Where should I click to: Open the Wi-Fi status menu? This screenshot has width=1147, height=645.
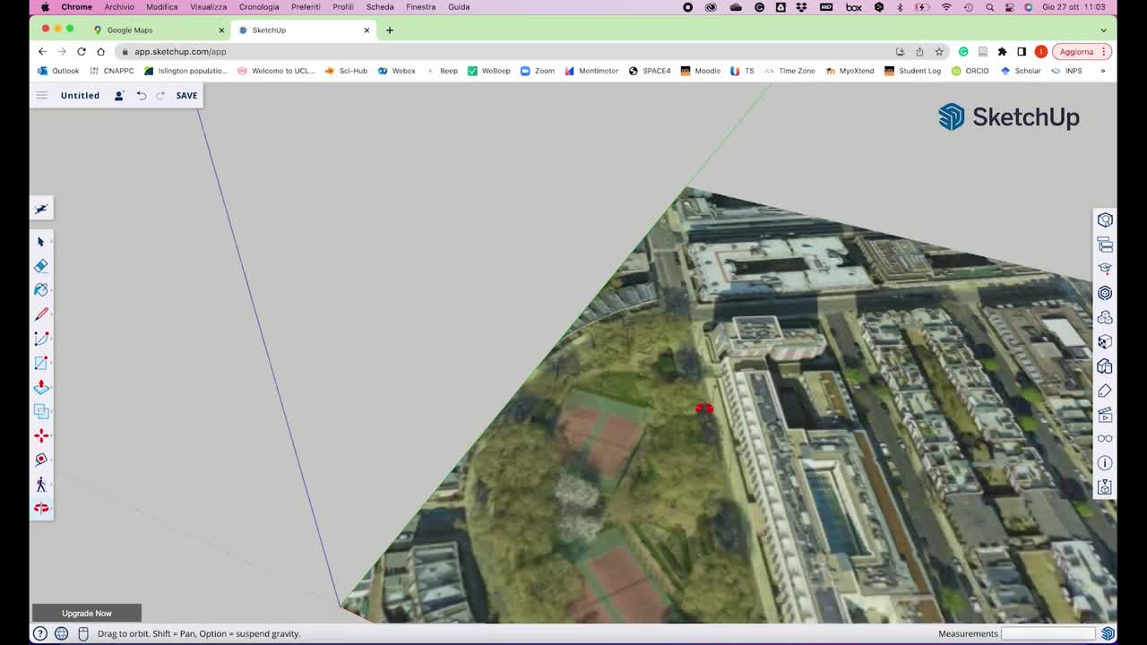(x=946, y=7)
